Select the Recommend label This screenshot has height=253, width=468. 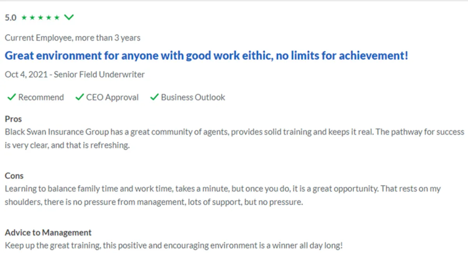41,97
